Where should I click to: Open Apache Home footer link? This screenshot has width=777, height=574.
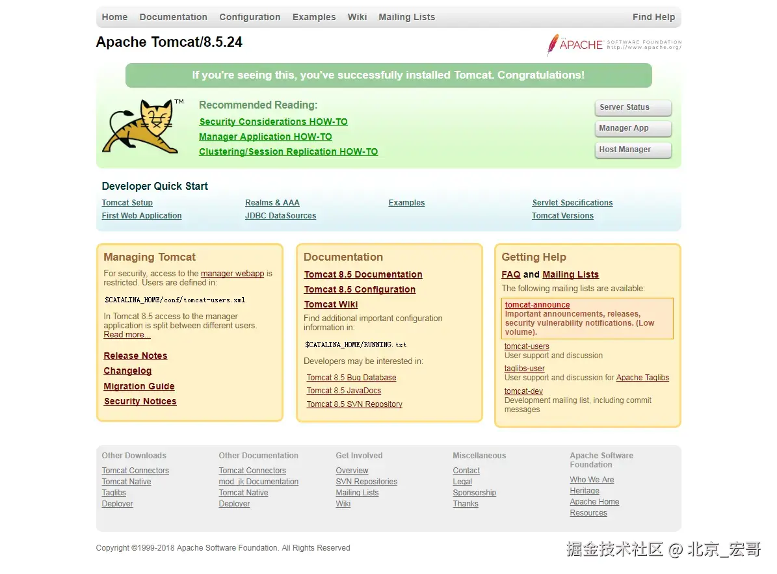[594, 502]
